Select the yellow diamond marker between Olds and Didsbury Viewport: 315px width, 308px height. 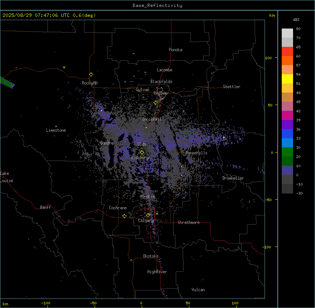pos(142,153)
